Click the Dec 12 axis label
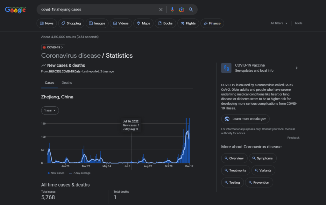This screenshot has width=326, height=205. [x=189, y=166]
